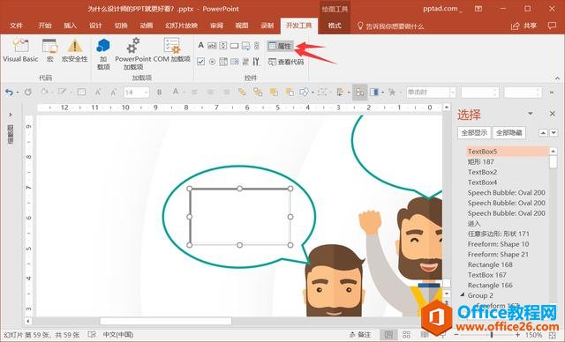565x342 pixels.
Task: Switch to Normal view in status bar
Action: point(388,335)
